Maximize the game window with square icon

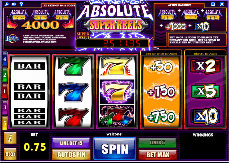coord(213,4)
